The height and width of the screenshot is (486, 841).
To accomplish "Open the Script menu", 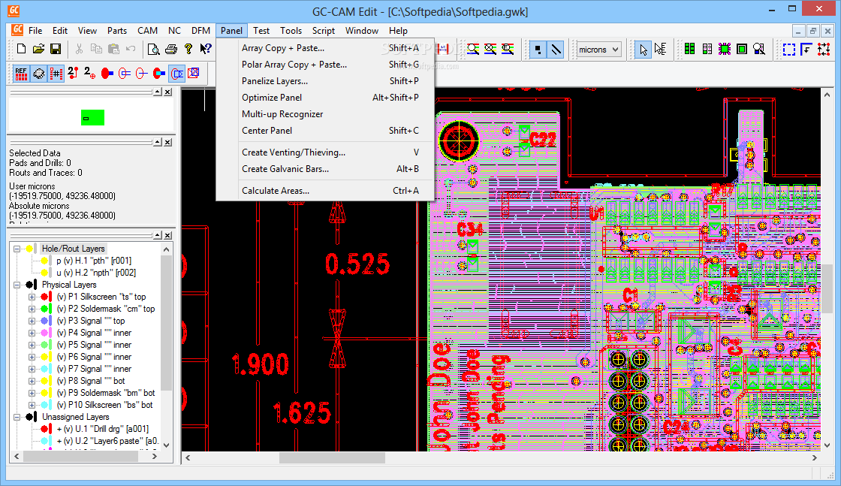I will coord(324,31).
